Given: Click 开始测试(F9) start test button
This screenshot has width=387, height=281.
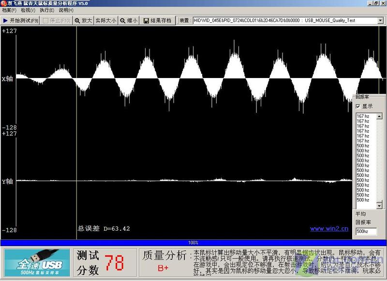Looking at the screenshot, I should (20, 20).
